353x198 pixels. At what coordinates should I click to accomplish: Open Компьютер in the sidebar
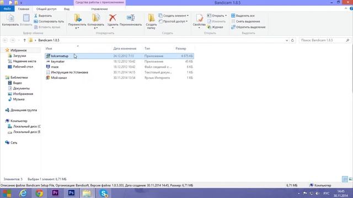(16, 121)
